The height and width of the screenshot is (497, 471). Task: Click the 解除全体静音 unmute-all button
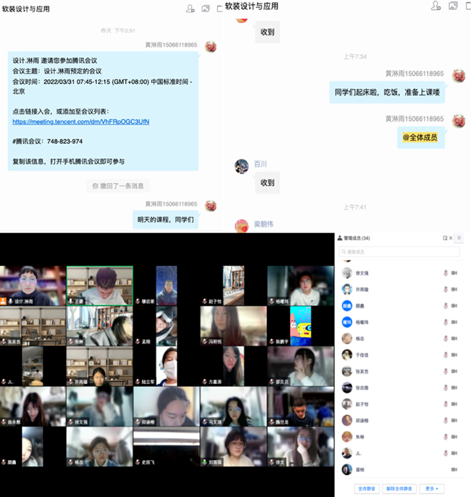coord(398,488)
